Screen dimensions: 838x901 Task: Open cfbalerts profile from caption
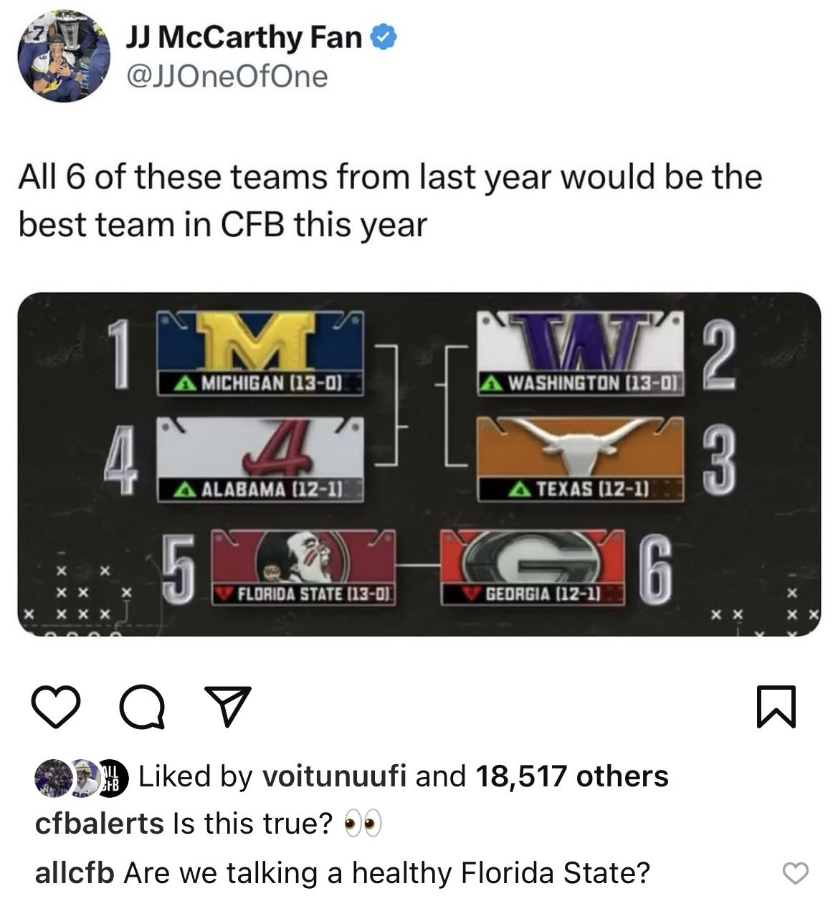pos(99,824)
